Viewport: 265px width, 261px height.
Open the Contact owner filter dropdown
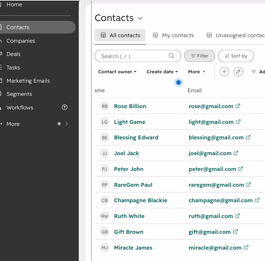[x=117, y=72]
